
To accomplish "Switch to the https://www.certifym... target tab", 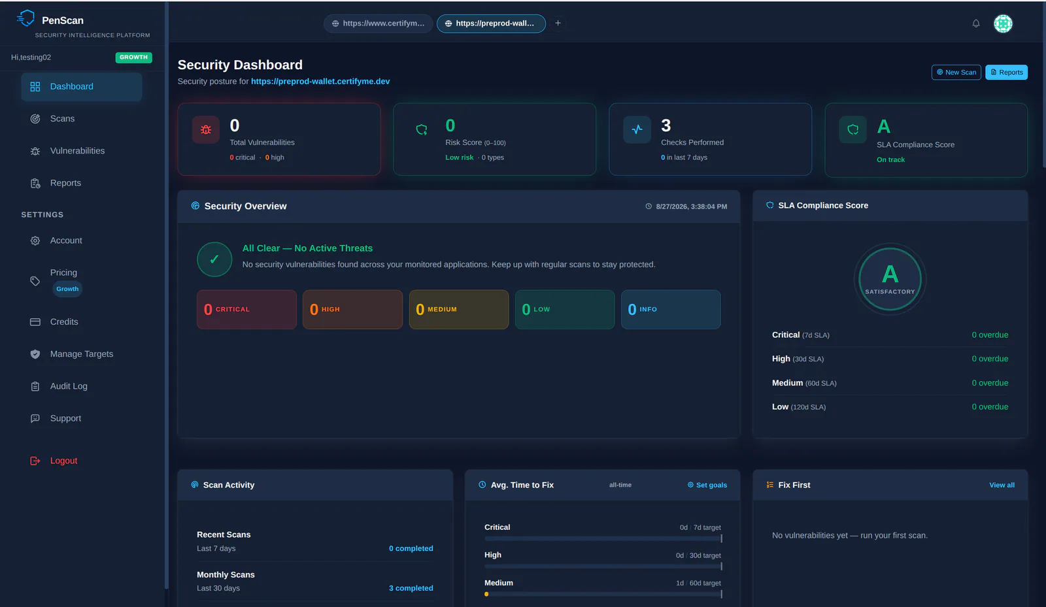I will click(x=378, y=24).
